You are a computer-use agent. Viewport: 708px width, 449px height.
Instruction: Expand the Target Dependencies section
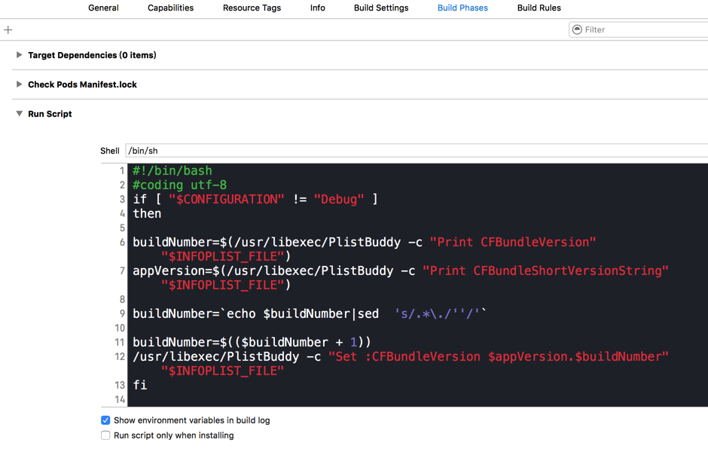pyautogui.click(x=19, y=55)
